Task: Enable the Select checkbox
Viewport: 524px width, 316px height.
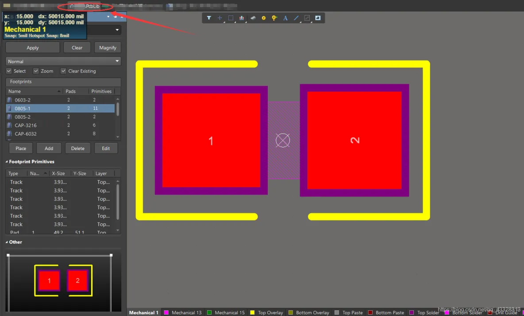Action: (9, 71)
